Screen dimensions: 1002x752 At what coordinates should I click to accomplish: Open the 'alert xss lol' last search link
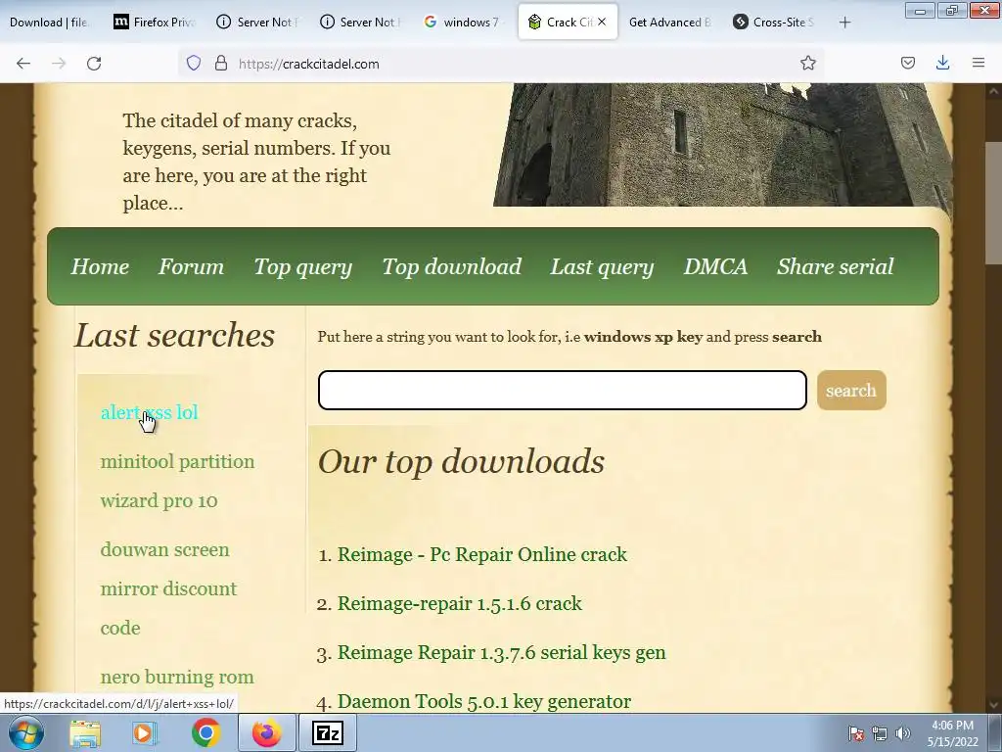click(x=150, y=412)
